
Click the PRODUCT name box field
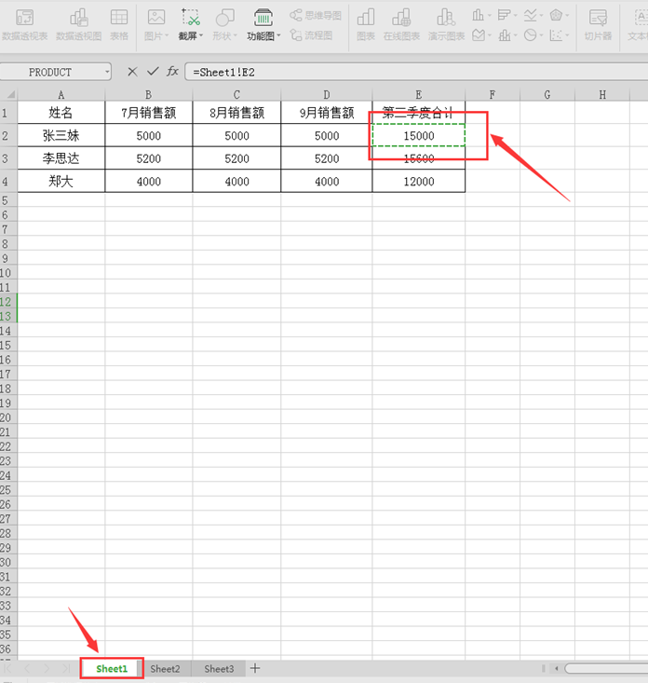click(50, 72)
